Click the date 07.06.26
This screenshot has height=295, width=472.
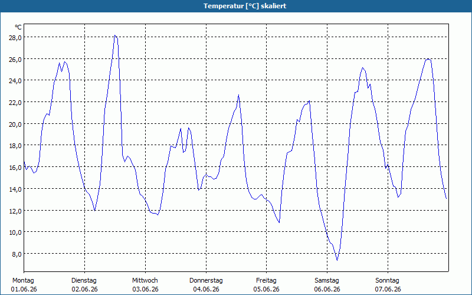[x=388, y=289]
